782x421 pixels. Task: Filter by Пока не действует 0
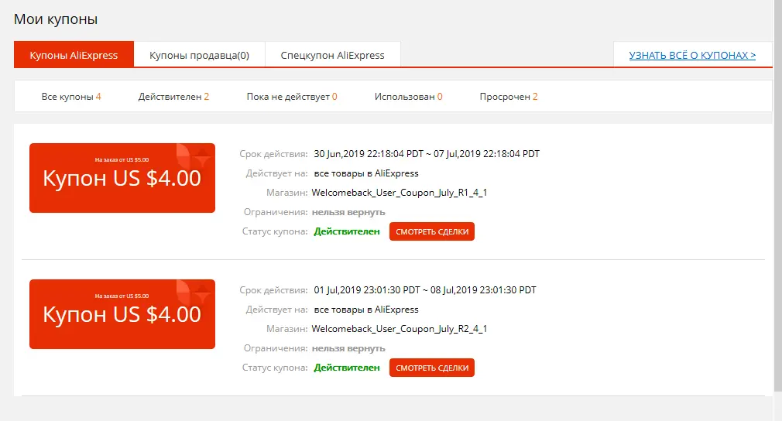pos(292,97)
